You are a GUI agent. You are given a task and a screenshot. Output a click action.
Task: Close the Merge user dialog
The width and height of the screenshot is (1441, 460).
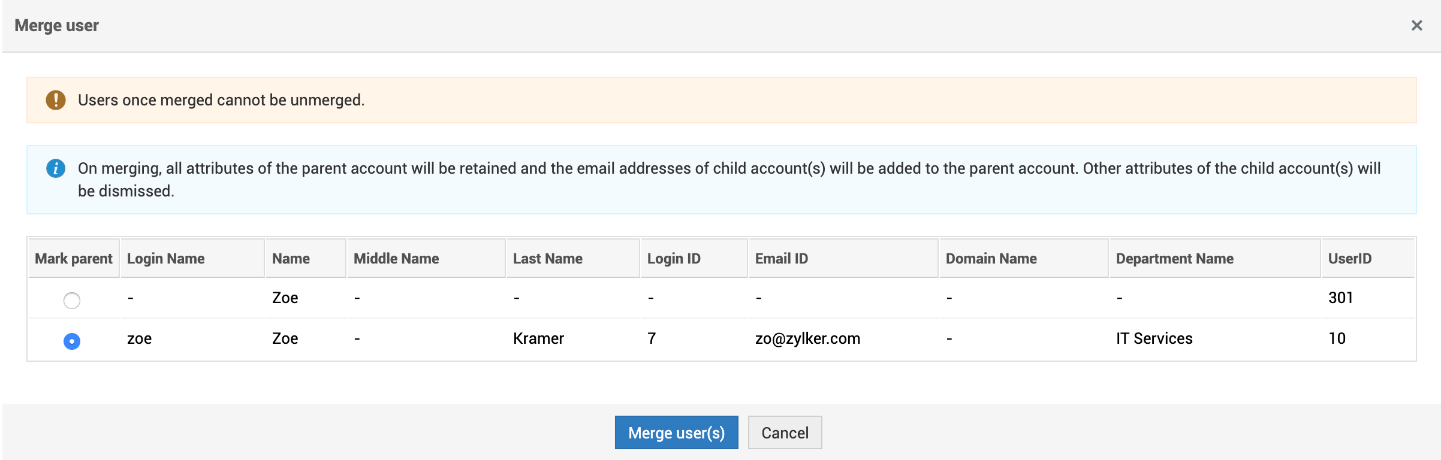click(x=1416, y=26)
